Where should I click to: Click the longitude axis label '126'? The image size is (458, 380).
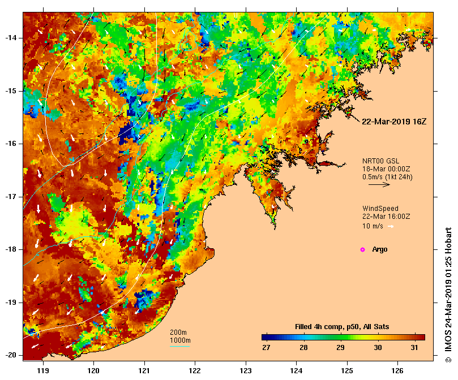[x=397, y=371]
